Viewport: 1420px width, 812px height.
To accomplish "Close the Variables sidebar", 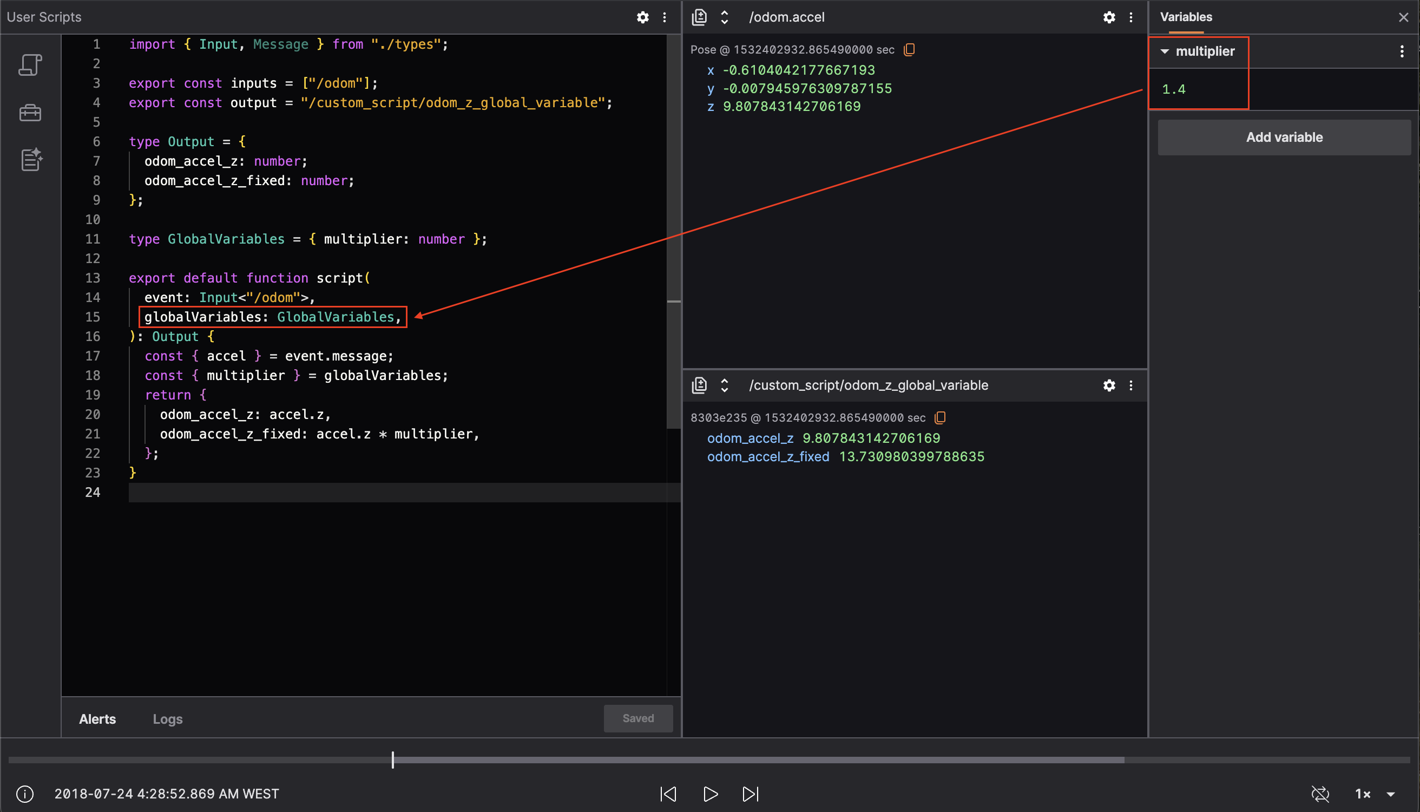I will point(1403,17).
